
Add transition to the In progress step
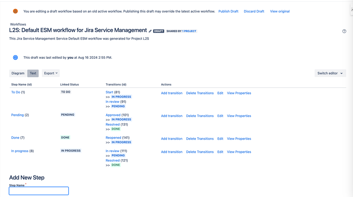point(172,152)
